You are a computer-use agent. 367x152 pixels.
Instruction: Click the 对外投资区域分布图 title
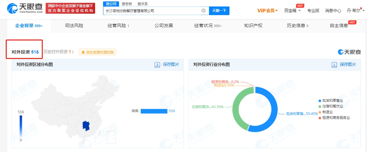tap(35, 65)
